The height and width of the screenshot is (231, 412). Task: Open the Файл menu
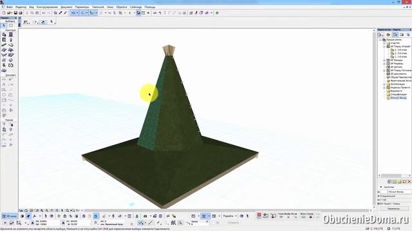(x=10, y=7)
